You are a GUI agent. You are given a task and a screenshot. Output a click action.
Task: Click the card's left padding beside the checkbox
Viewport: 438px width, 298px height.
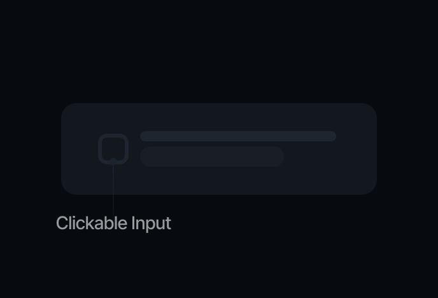tap(80, 149)
